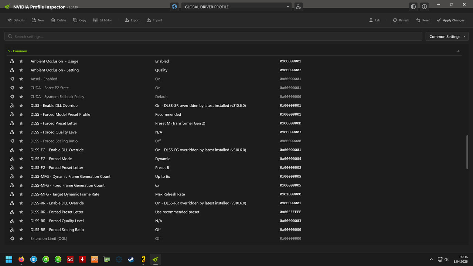Create a profile with the New button
This screenshot has width=473, height=266.
(x=38, y=20)
